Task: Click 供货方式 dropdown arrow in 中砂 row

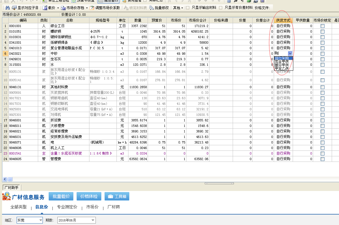Action: (x=290, y=53)
